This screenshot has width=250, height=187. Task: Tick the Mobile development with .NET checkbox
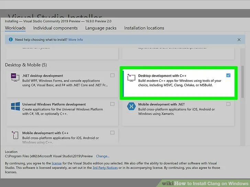[x=228, y=104]
